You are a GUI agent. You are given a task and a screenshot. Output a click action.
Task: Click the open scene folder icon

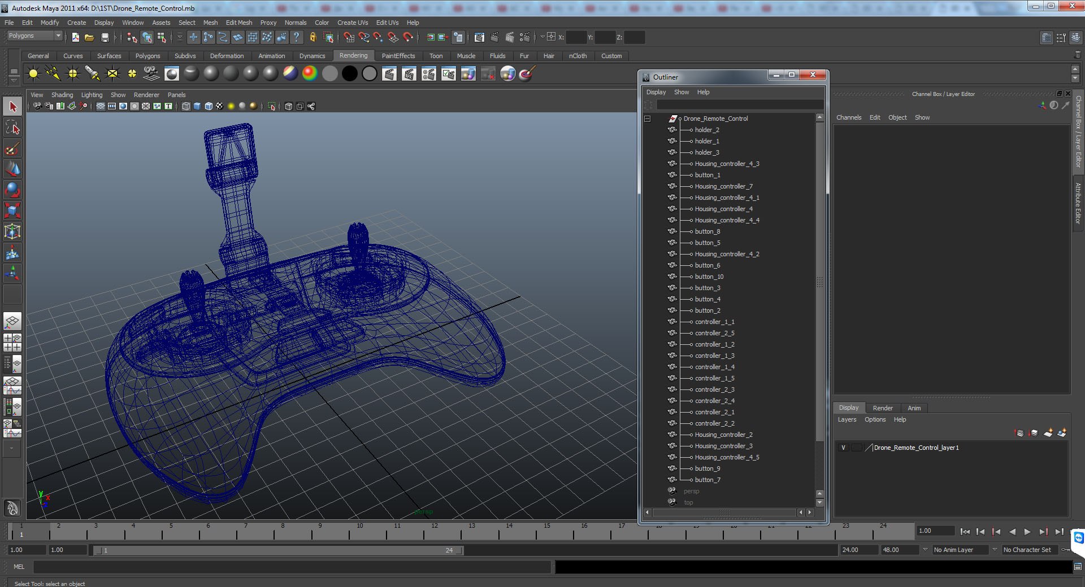point(89,37)
